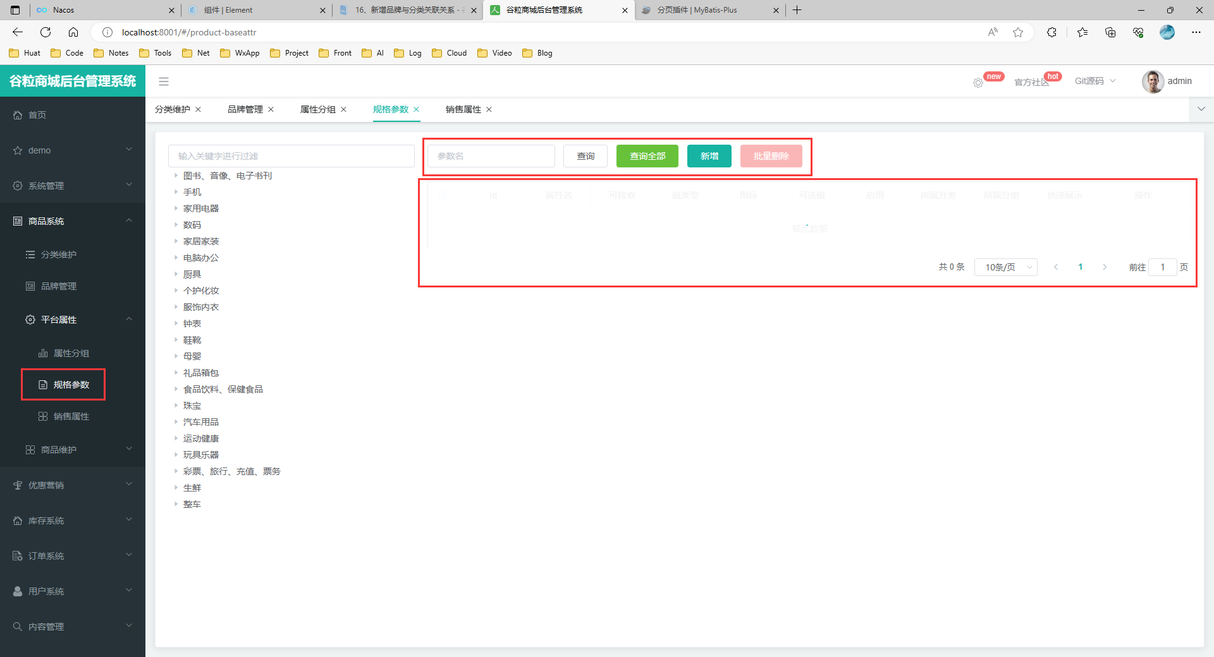Screen dimensions: 1214x657
Task: Click the browser home icon
Action: pos(73,32)
